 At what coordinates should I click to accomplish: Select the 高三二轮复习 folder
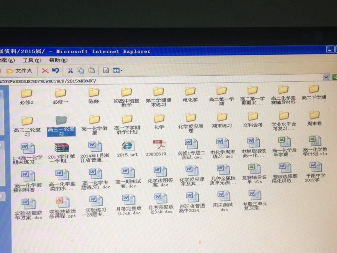pyautogui.click(x=27, y=126)
